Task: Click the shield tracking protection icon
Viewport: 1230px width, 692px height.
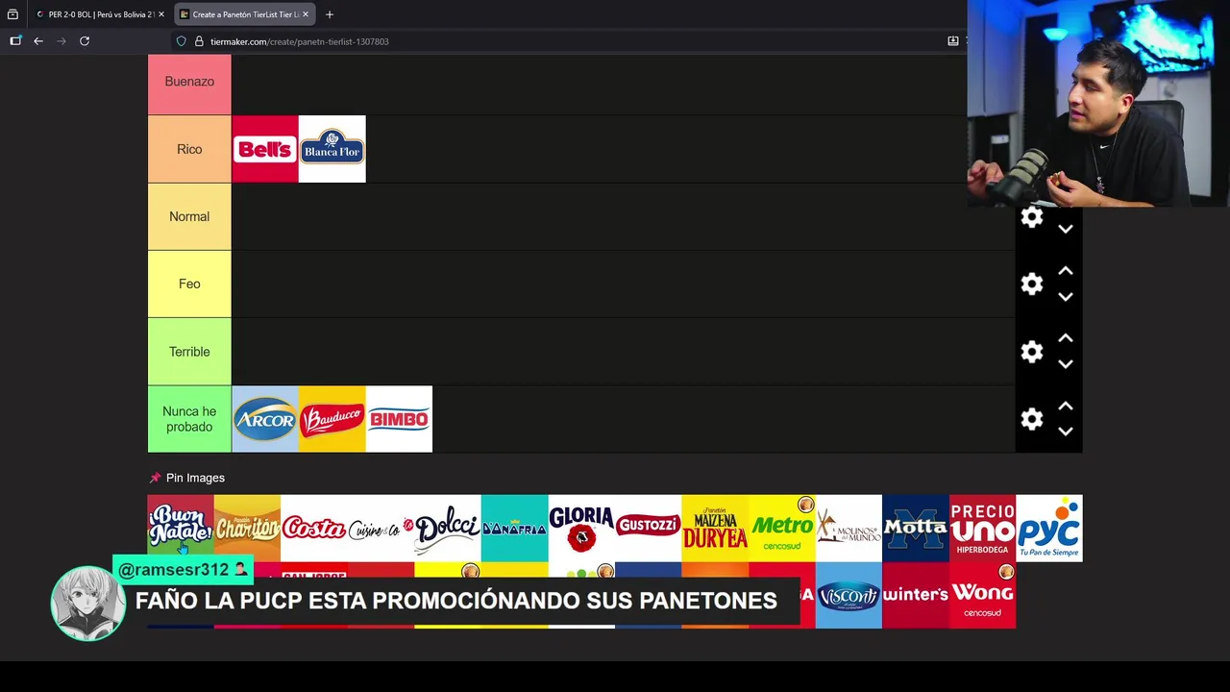Action: tap(181, 41)
